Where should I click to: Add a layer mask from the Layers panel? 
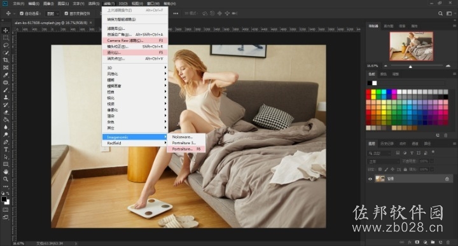(x=417, y=242)
